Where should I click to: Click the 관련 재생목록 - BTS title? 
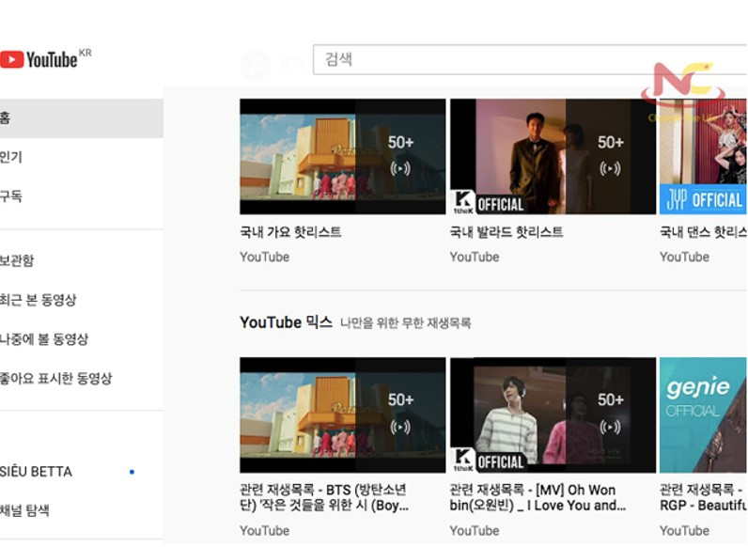[x=324, y=498]
